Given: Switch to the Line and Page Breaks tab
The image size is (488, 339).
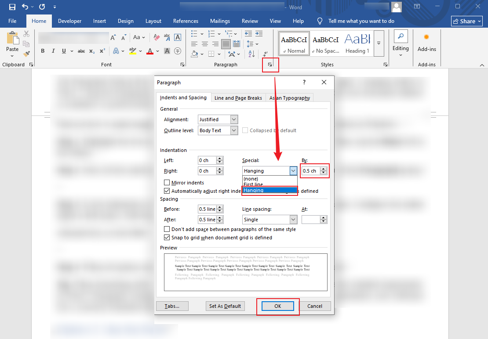Looking at the screenshot, I should [x=238, y=97].
